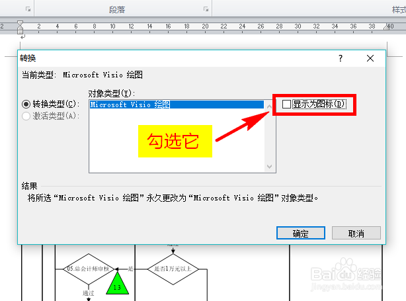The image size is (406, 301).
Task: Click the hanging indent marker on ruler
Action: point(20,28)
